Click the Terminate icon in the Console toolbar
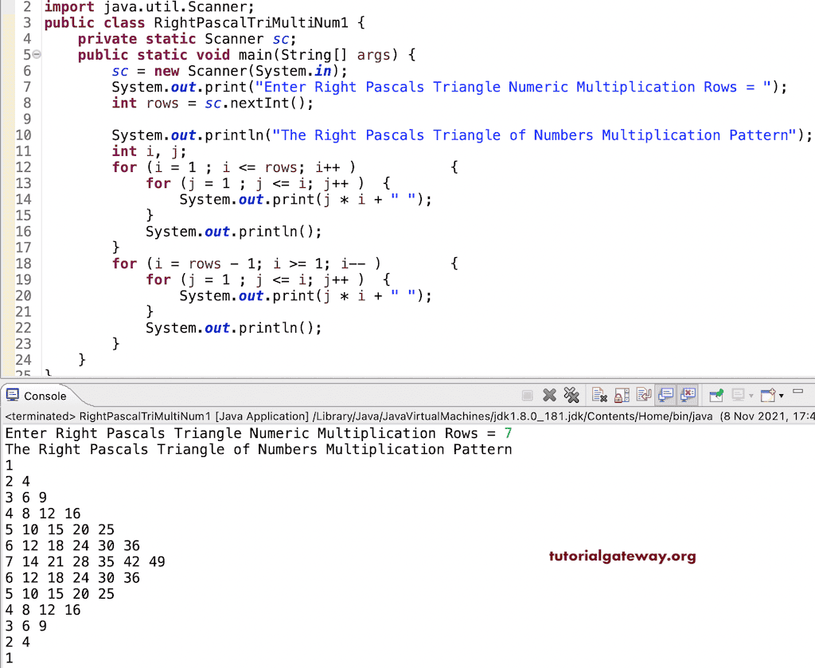The height and width of the screenshot is (668, 815). click(527, 394)
